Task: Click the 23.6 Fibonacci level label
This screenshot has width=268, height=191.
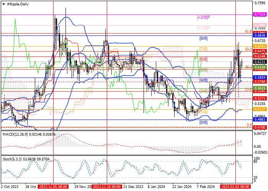Action: pos(248,89)
